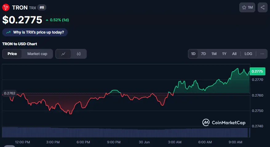This screenshot has height=147, width=270.
Task: Click the 6:00 PM time axis label
Action: pyautogui.click(x=83, y=142)
